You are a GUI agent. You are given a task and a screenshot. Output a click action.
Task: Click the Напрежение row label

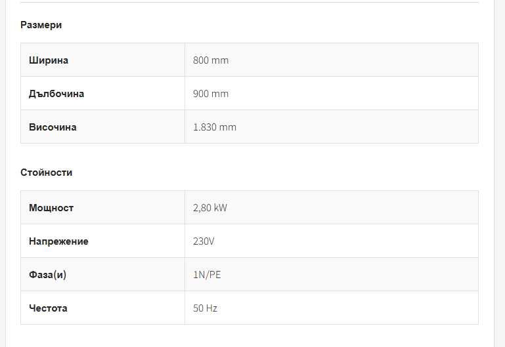coord(58,241)
